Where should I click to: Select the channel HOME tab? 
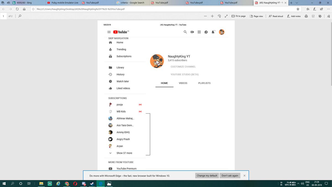pyautogui.click(x=164, y=83)
